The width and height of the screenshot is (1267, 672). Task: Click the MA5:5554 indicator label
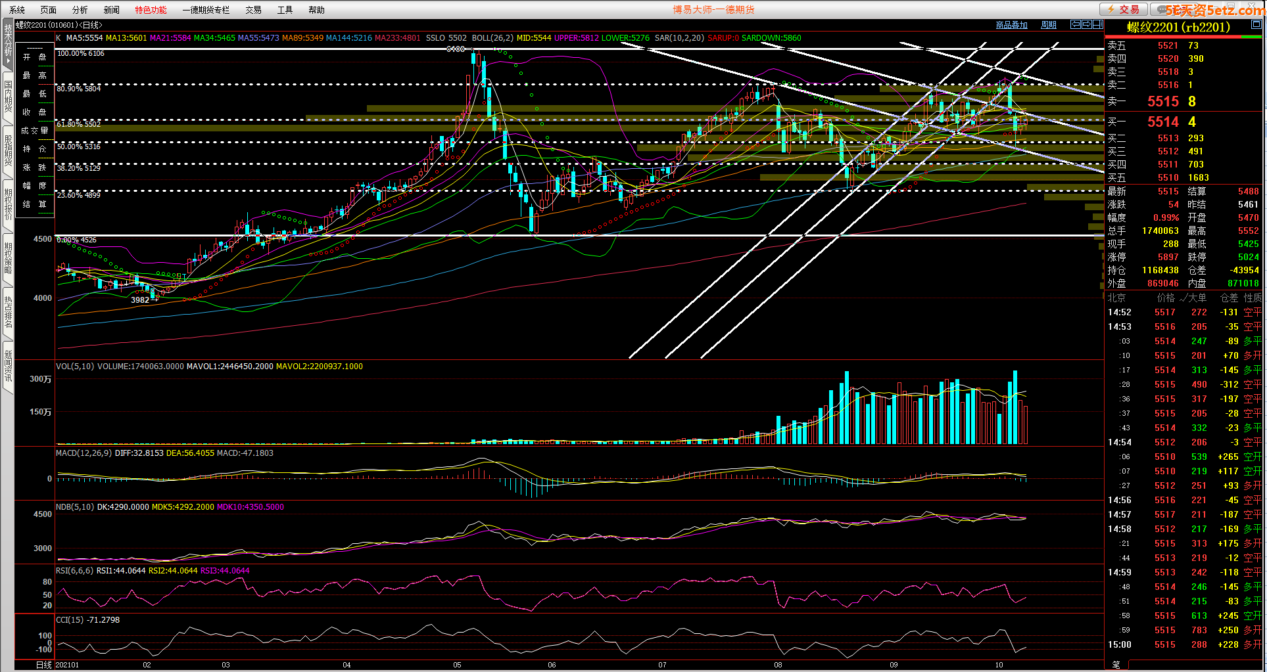(84, 38)
